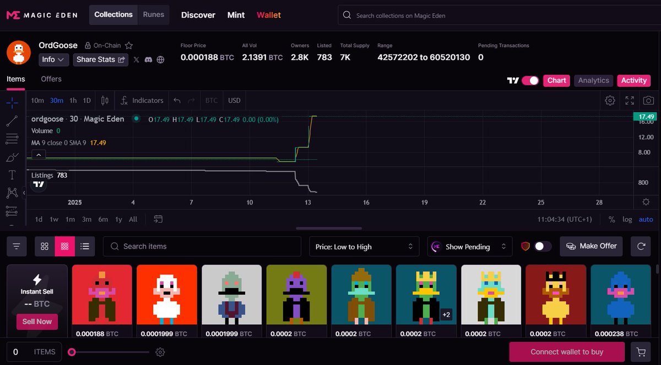Toggle auto scale mode
661x365 pixels.
coord(646,219)
